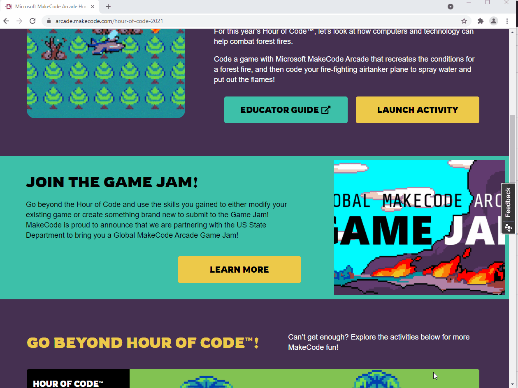Click the forest fire game preview image

tap(106, 73)
